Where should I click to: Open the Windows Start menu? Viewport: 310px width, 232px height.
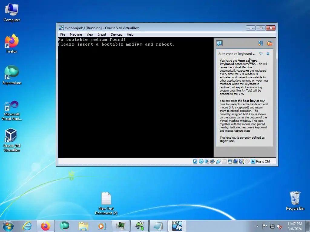[x=8, y=226]
